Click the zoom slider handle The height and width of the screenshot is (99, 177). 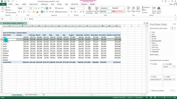165,98
